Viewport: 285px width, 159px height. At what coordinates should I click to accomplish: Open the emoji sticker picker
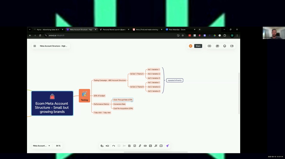pyautogui.click(x=225, y=46)
